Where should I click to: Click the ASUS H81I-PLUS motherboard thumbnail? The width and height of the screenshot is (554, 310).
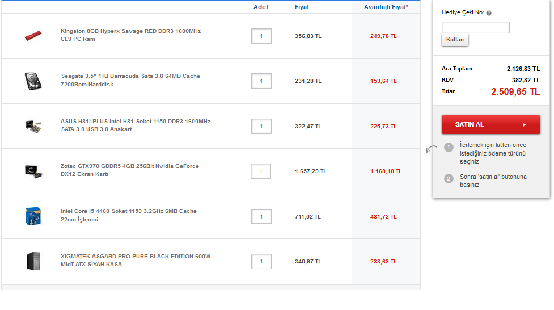(x=33, y=126)
